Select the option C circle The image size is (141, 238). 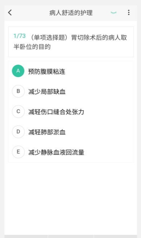(x=18, y=111)
